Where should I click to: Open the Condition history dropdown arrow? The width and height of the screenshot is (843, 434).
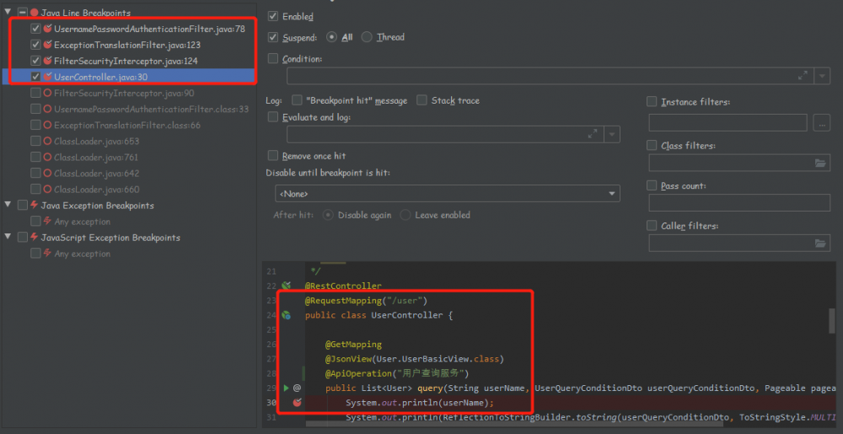(x=823, y=77)
